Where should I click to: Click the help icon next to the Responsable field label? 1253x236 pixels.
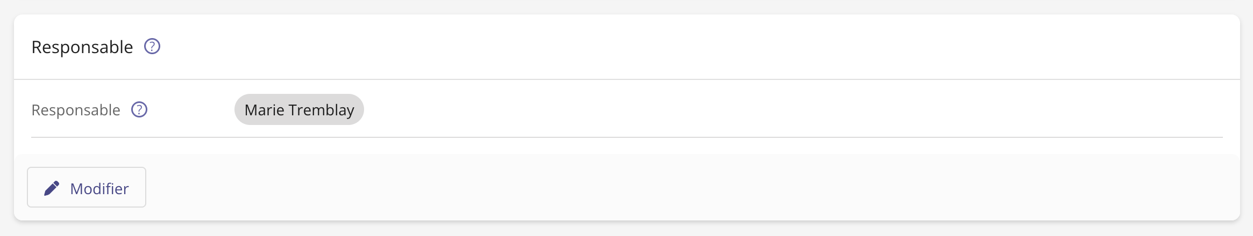tap(139, 110)
